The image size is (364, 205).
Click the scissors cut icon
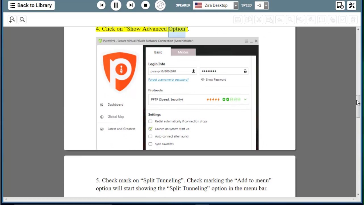click(x=259, y=20)
